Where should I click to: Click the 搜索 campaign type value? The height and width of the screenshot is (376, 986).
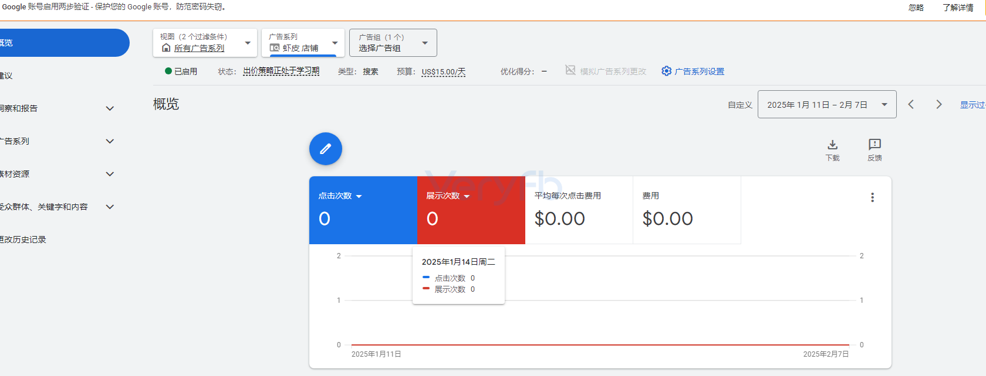370,71
